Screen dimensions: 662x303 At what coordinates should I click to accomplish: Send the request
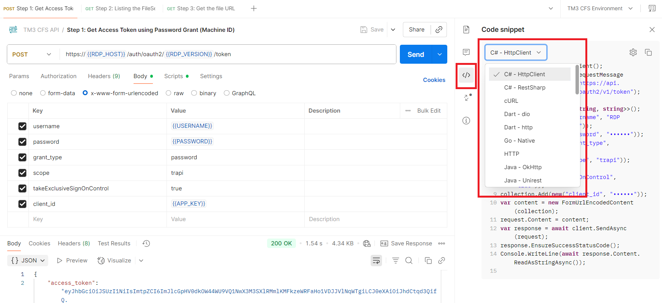click(x=415, y=55)
